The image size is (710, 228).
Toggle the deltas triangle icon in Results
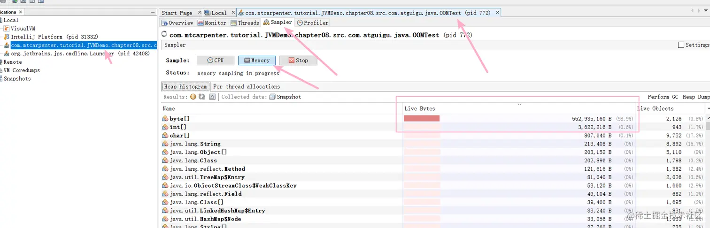coord(212,97)
